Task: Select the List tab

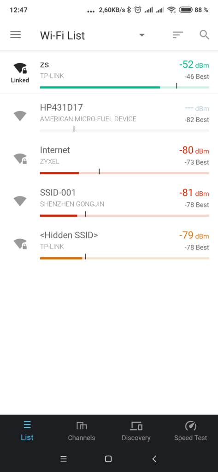Action: 27,431
